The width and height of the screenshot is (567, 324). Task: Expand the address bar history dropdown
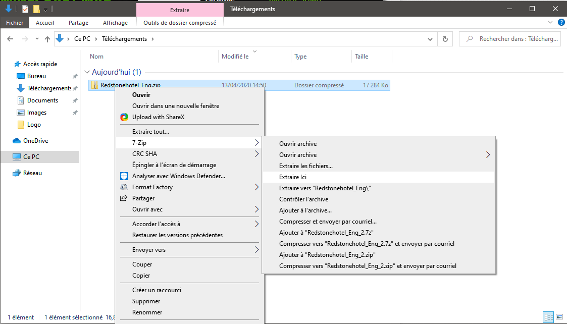point(430,39)
